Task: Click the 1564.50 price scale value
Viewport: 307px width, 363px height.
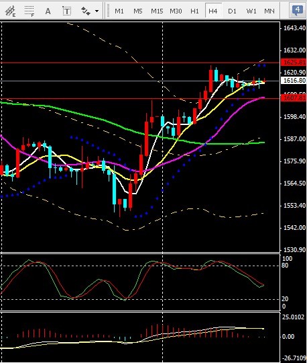Action: (x=294, y=184)
